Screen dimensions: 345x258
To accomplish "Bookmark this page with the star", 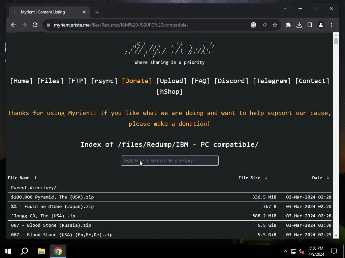I will (x=275, y=25).
